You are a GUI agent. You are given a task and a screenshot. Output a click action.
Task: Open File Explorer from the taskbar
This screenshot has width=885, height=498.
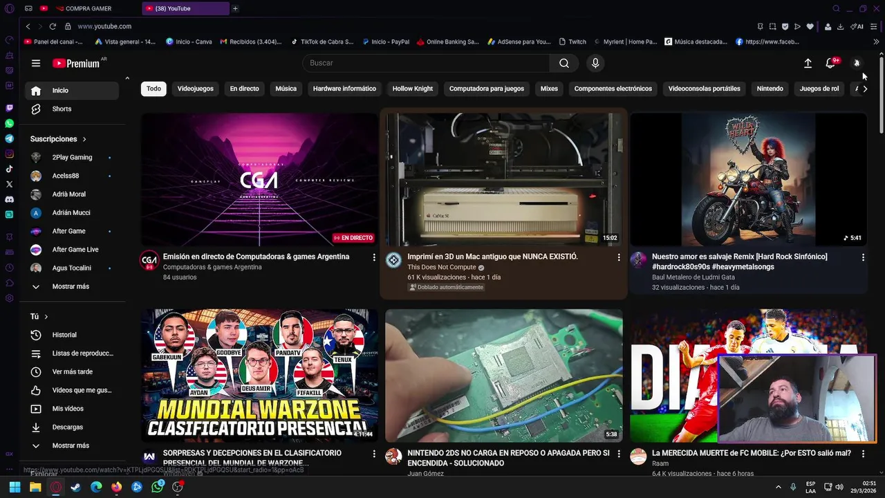[x=35, y=487]
